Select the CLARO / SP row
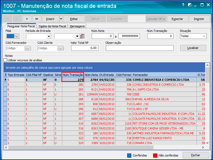Screen dimensions: 213x160 click(104, 109)
